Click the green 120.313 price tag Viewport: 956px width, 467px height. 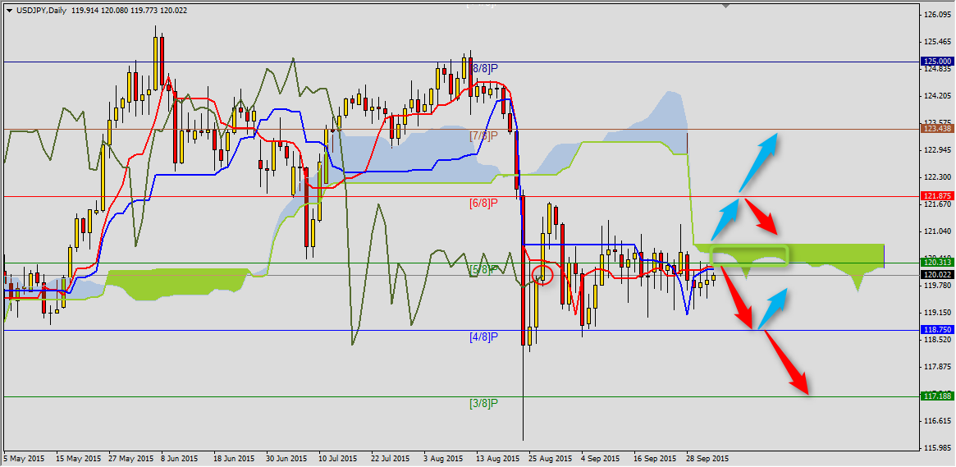click(x=937, y=263)
